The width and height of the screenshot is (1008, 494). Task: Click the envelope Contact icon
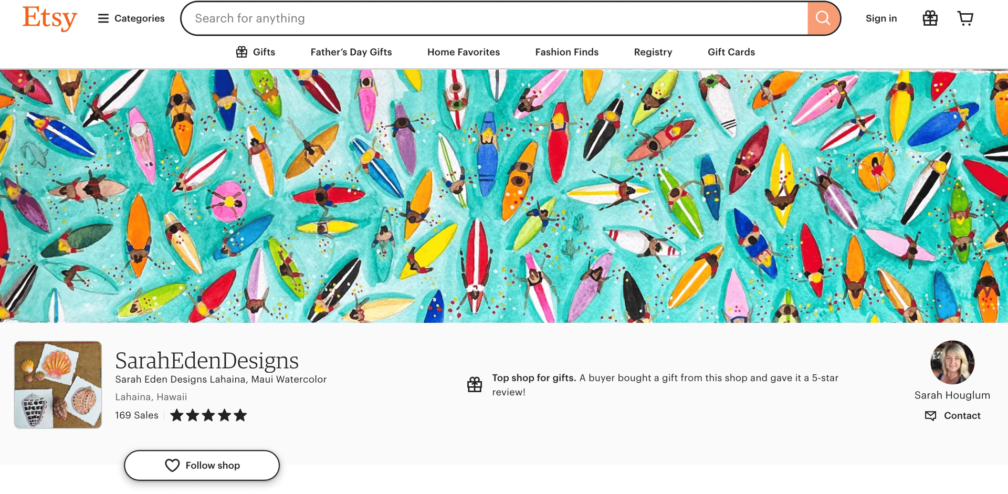[930, 416]
